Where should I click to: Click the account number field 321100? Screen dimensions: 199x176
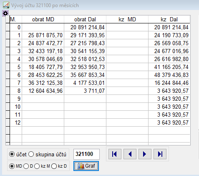[x=86, y=154]
